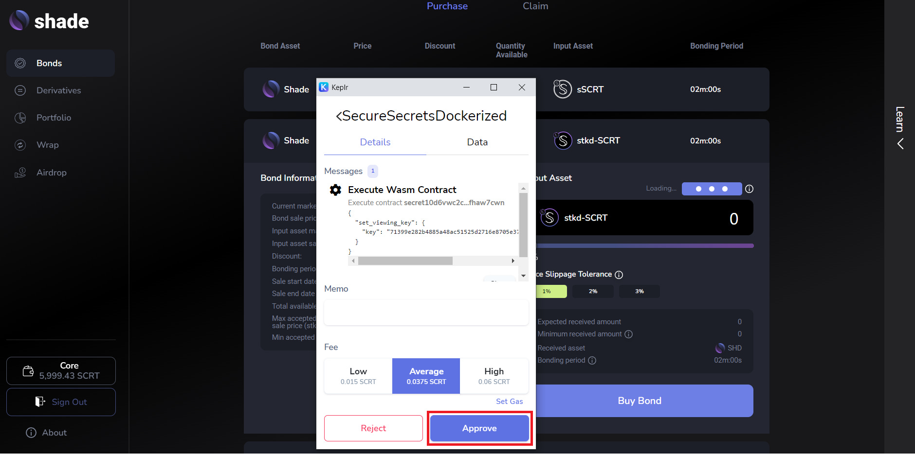Click the About info icon
Image resolution: width=915 pixels, height=455 pixels.
[31, 433]
